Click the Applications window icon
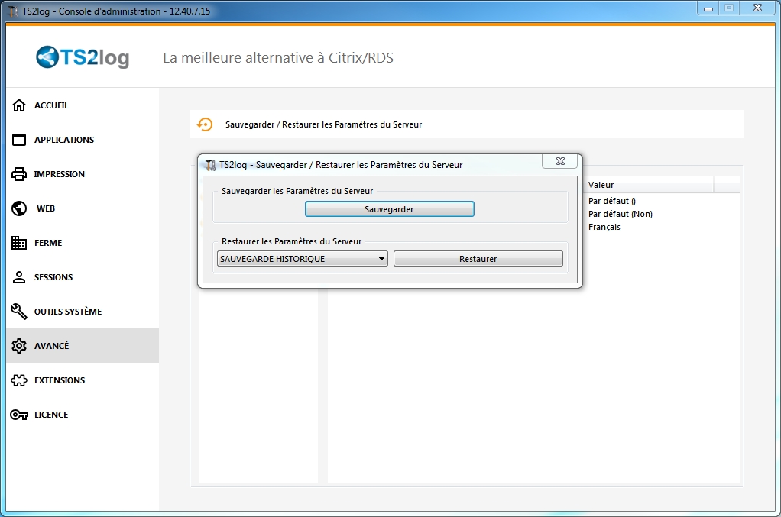781x517 pixels. pyautogui.click(x=19, y=140)
